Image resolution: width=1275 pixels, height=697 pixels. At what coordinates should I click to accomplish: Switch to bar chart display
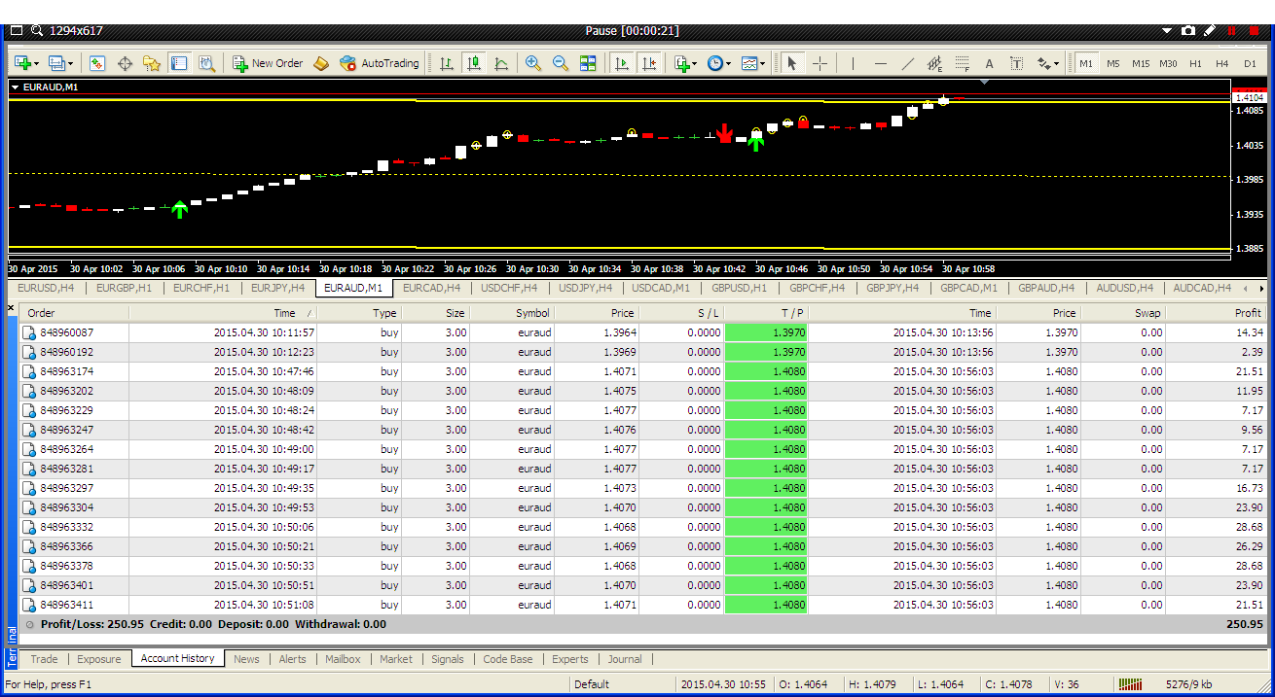pos(447,63)
